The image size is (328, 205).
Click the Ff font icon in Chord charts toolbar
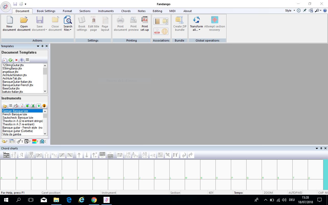point(175,155)
